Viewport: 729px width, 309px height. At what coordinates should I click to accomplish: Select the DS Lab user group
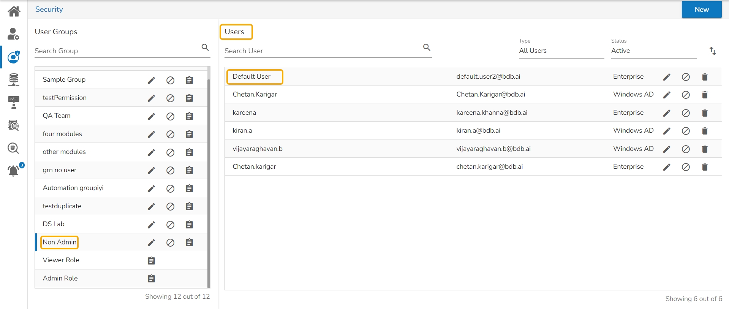pyautogui.click(x=54, y=224)
